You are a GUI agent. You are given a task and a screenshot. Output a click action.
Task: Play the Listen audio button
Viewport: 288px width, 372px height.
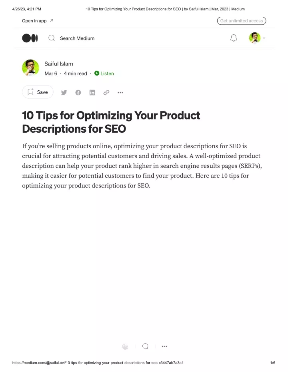click(104, 74)
